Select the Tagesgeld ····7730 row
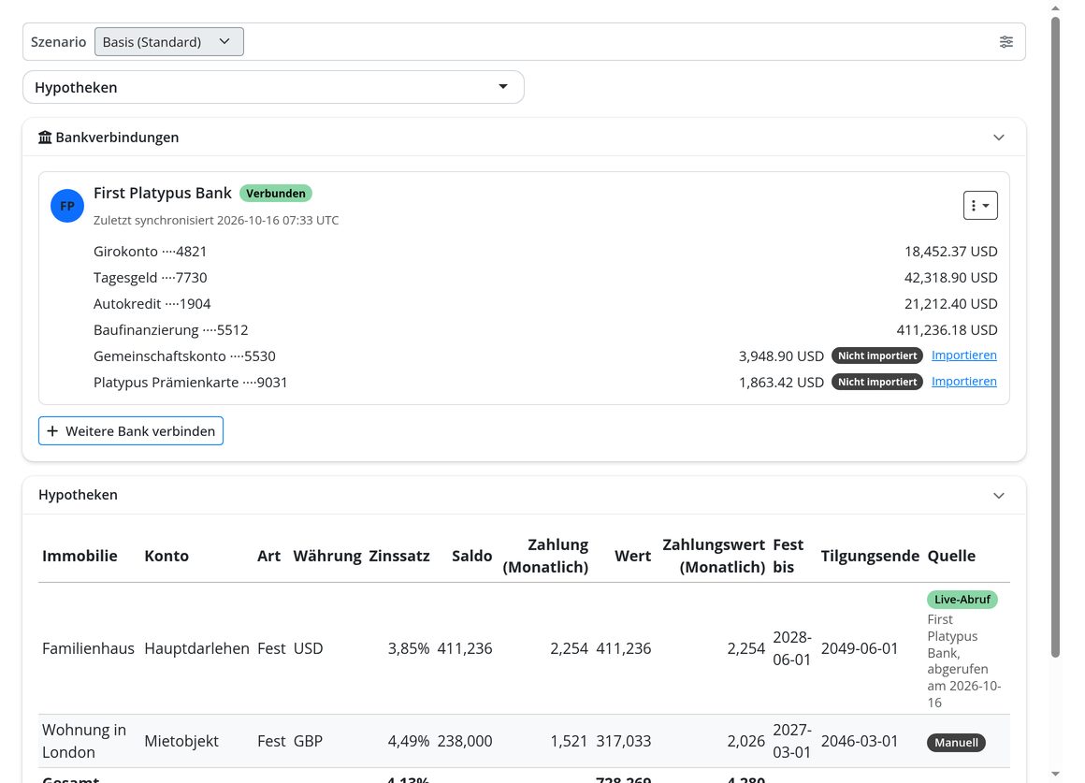 545,278
